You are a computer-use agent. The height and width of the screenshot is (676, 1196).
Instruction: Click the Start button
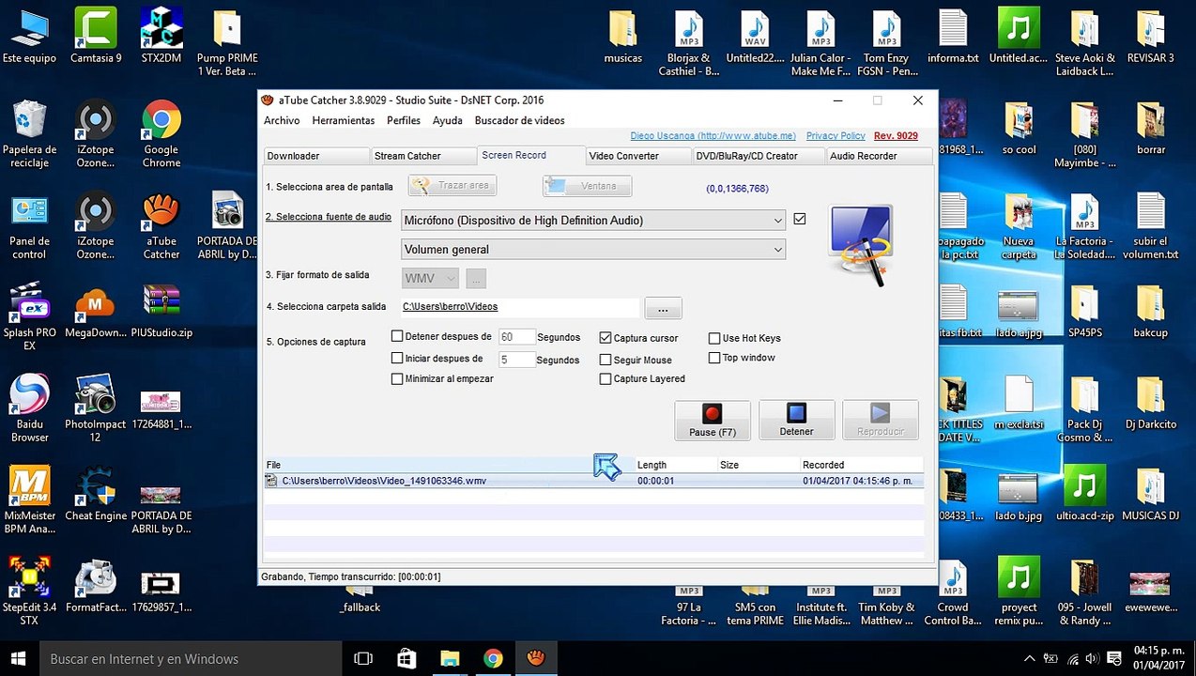tap(19, 659)
